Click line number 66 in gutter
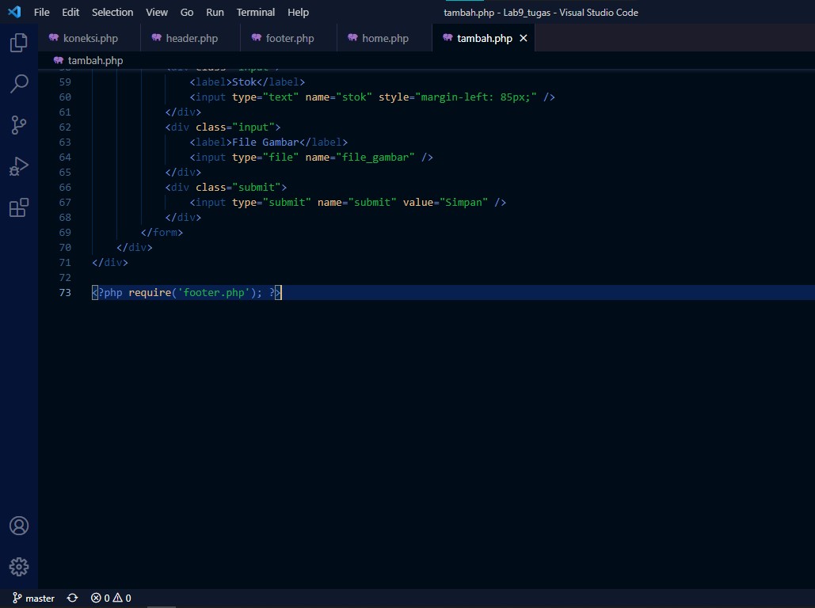 [x=65, y=187]
